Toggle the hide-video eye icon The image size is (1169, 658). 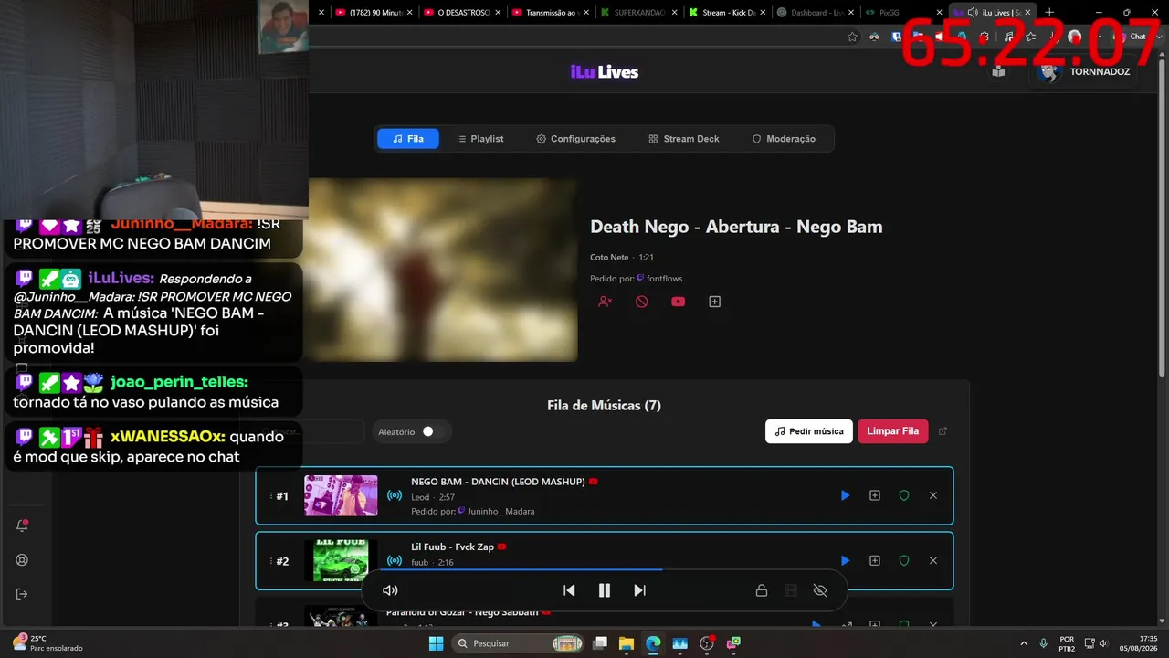click(x=820, y=590)
